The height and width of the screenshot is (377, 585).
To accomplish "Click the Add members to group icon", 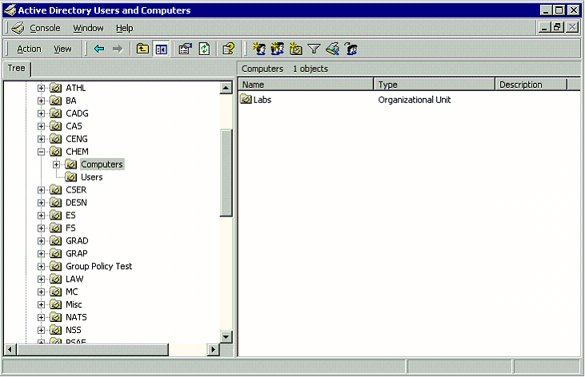I will 351,49.
